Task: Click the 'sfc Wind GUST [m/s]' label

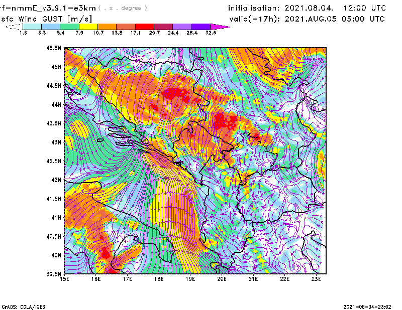Action: (46, 19)
